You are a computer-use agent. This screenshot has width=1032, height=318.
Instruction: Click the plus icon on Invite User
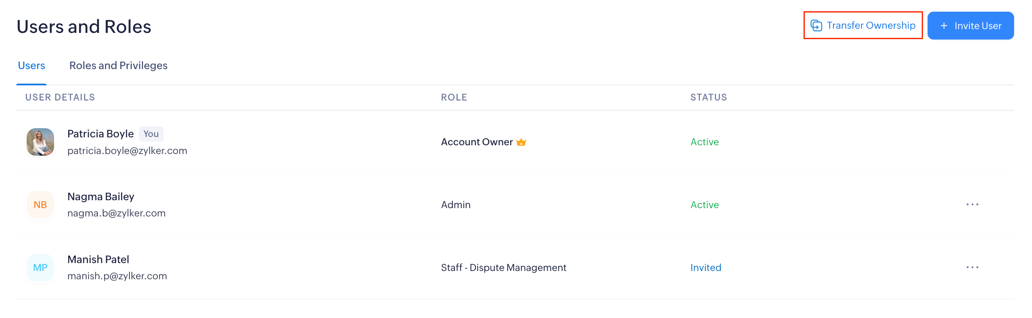point(944,26)
